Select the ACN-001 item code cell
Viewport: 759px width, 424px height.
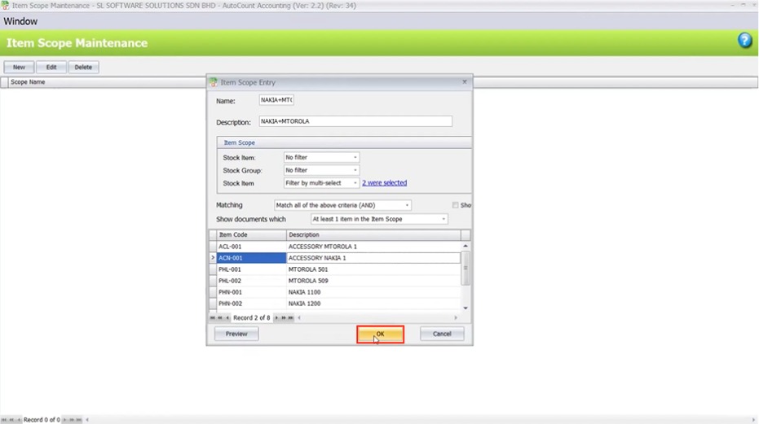tap(251, 258)
